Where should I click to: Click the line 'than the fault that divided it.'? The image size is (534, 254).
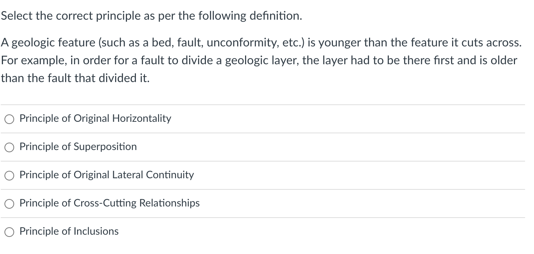tap(75, 78)
